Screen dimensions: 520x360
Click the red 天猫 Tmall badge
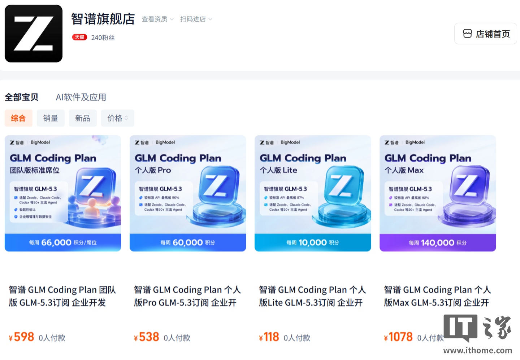click(79, 37)
